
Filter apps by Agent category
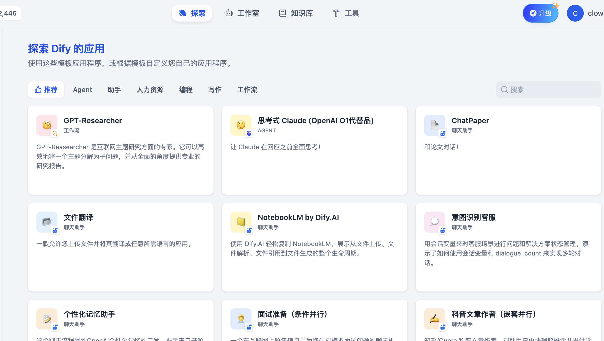82,90
